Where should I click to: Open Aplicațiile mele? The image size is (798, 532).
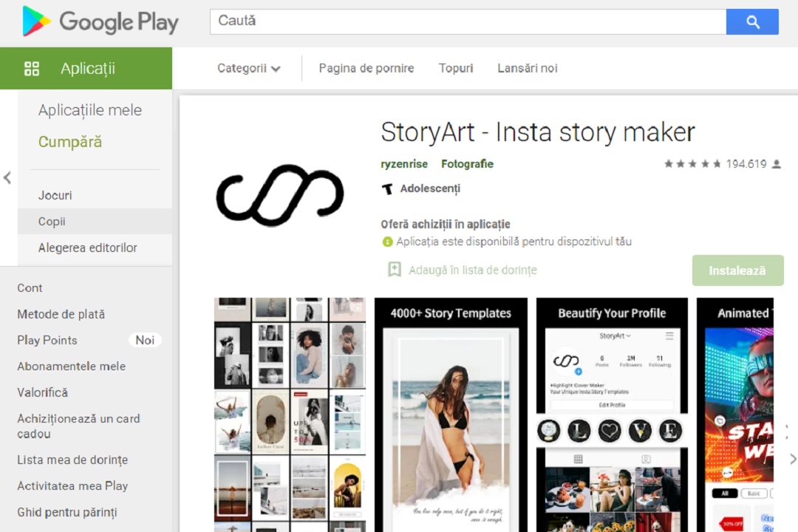click(90, 110)
